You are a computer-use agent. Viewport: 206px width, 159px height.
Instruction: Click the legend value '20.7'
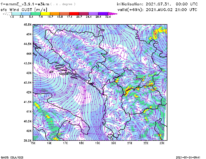[79, 17]
